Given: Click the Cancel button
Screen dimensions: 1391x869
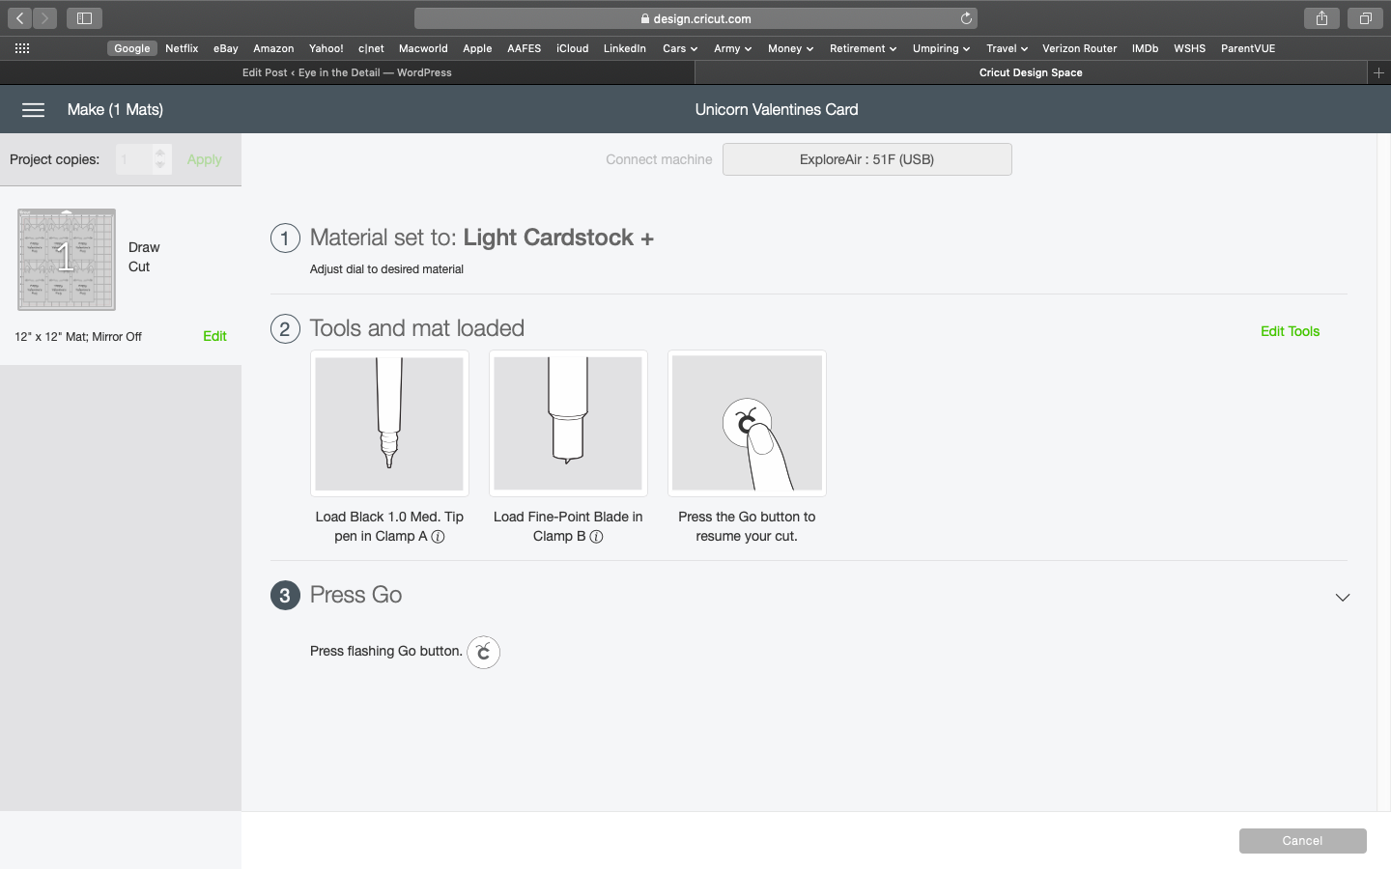Looking at the screenshot, I should click(x=1302, y=841).
